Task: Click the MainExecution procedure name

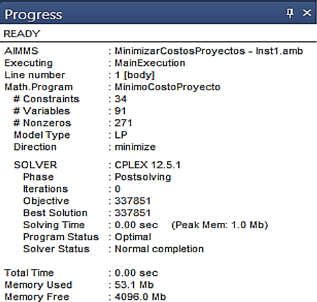Action: [150, 63]
